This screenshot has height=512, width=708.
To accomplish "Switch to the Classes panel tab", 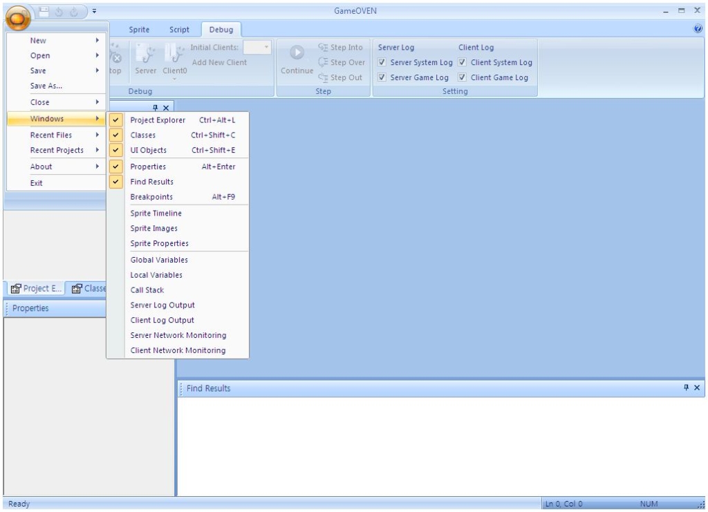I will [x=88, y=288].
